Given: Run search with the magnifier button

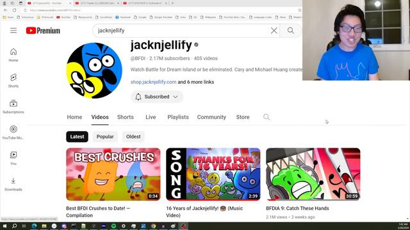Looking at the screenshot, I should [290, 31].
